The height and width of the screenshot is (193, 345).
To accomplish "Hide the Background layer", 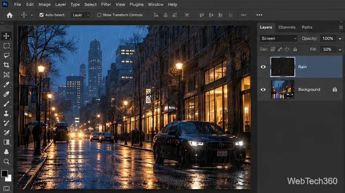I will [x=263, y=89].
